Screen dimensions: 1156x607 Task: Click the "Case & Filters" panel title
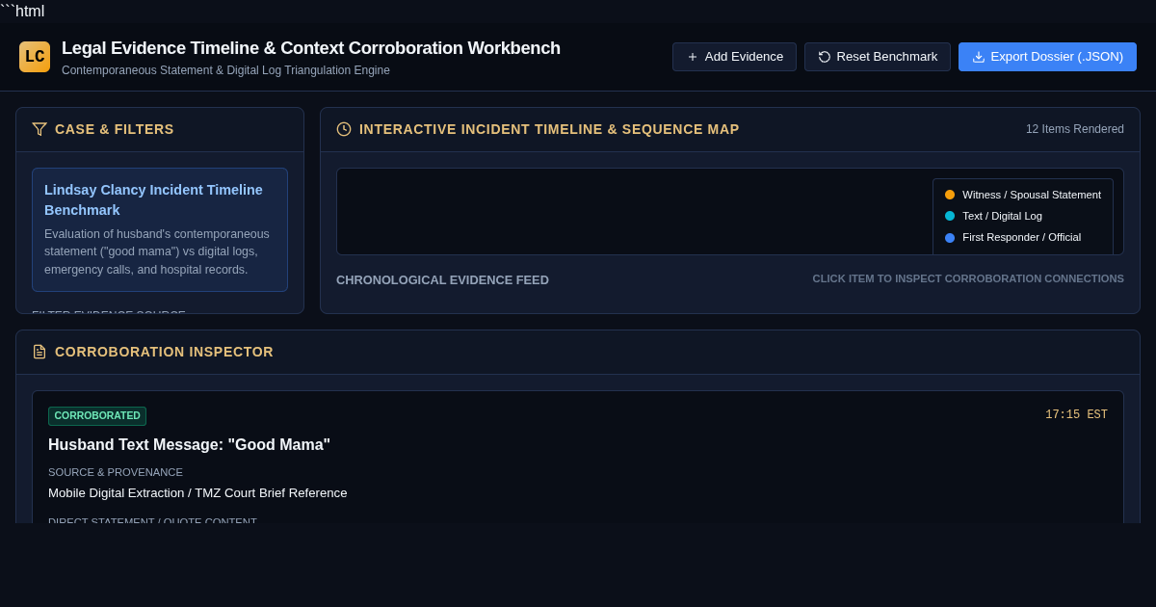(x=115, y=129)
